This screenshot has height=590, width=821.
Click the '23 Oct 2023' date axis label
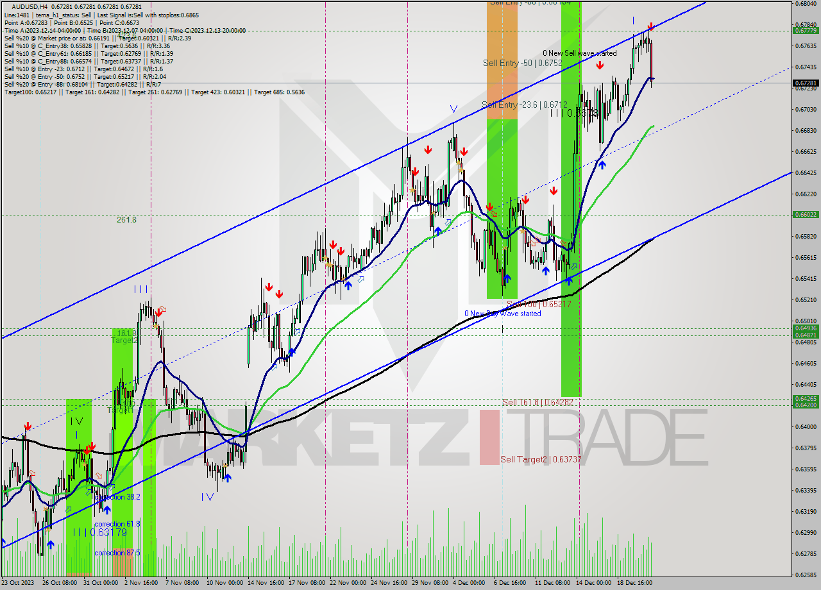[x=19, y=583]
